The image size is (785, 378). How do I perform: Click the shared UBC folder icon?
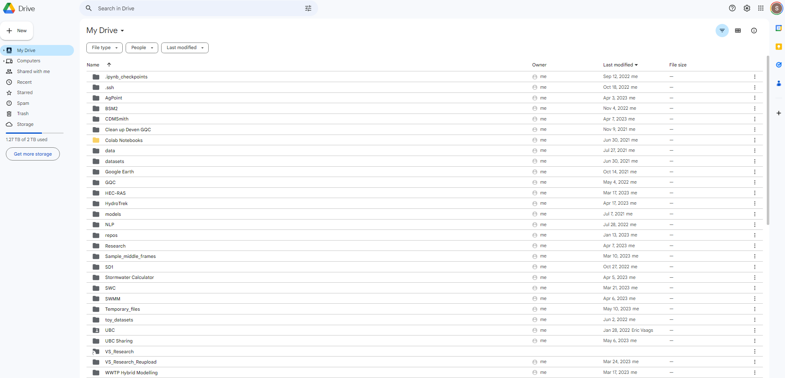pyautogui.click(x=96, y=330)
